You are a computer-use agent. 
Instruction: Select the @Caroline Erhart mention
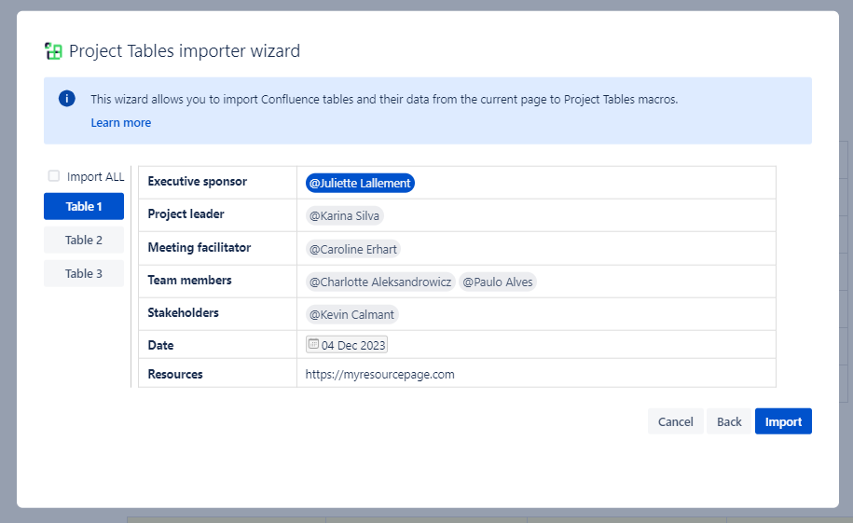(x=353, y=249)
